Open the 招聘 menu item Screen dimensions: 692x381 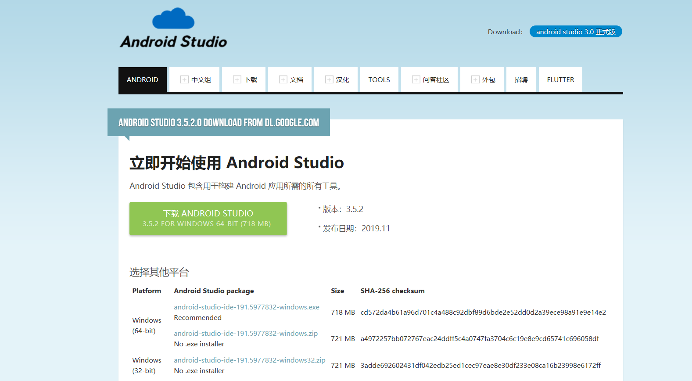coord(521,79)
